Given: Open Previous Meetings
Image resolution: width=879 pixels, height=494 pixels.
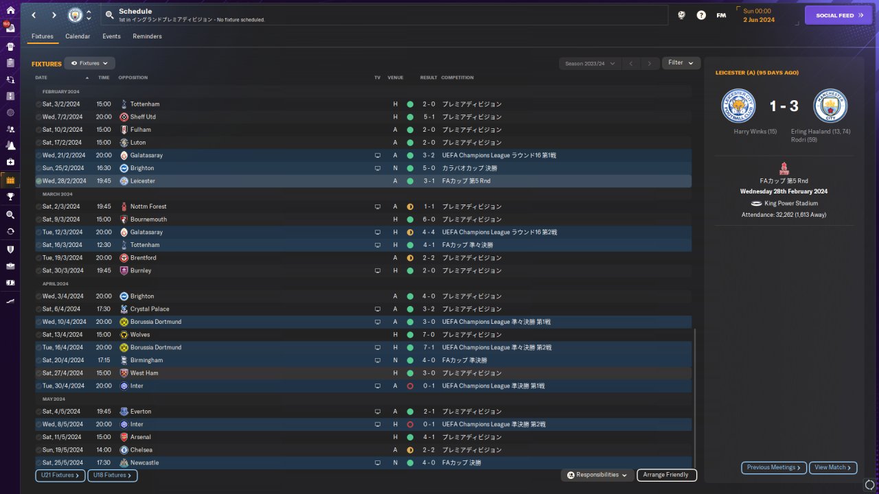Looking at the screenshot, I should coord(774,467).
